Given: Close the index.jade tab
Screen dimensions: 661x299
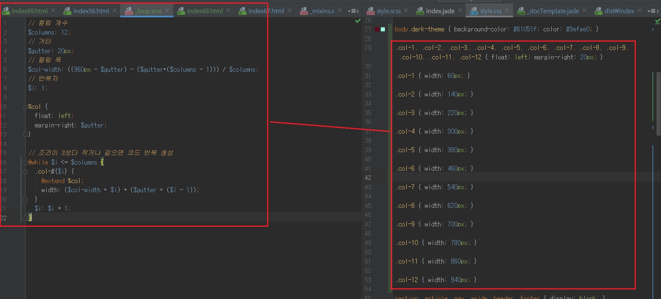Looking at the screenshot, I should tap(460, 10).
